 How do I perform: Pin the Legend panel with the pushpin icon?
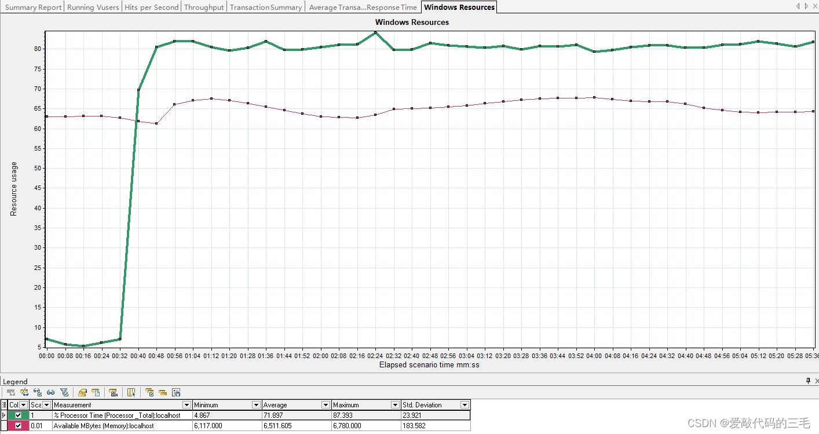pos(809,381)
